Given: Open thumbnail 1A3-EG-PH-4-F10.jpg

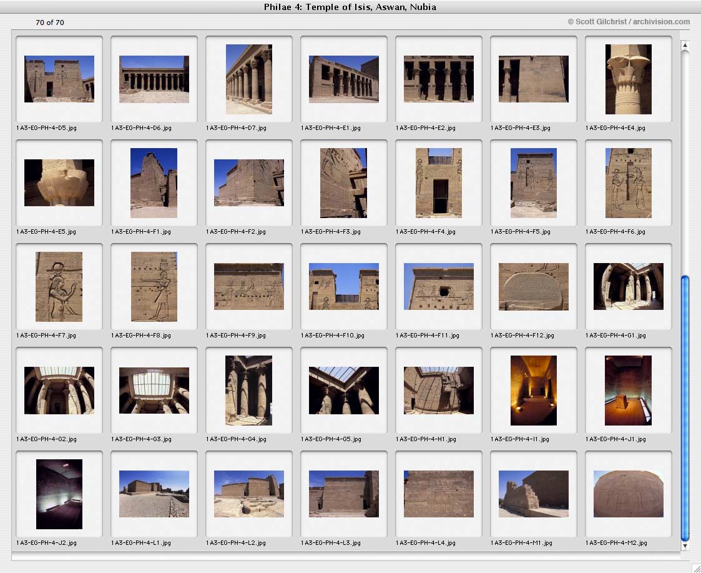Looking at the screenshot, I should click(344, 286).
